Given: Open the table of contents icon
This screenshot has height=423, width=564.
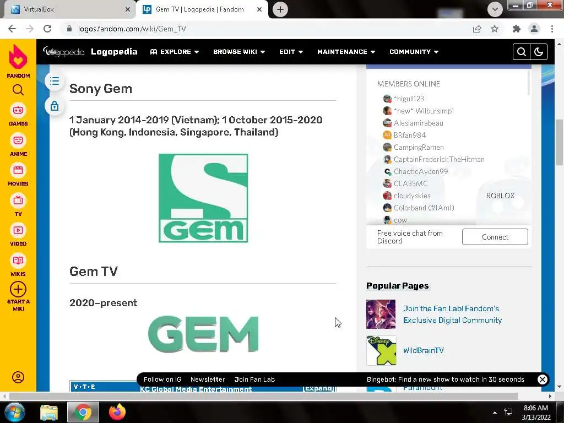Looking at the screenshot, I should [55, 81].
